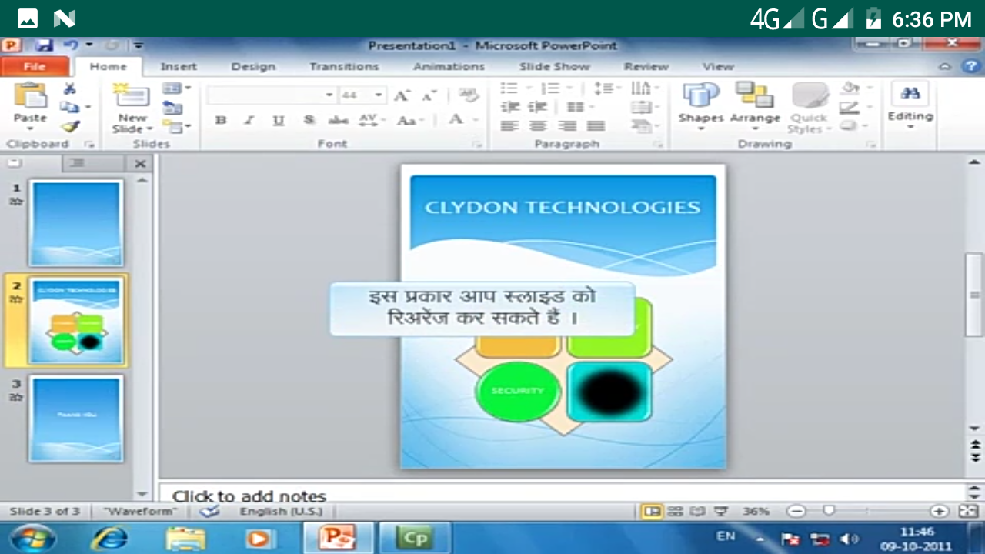Decrease font size with Shrink Font icon
985x554 pixels.
click(x=429, y=95)
